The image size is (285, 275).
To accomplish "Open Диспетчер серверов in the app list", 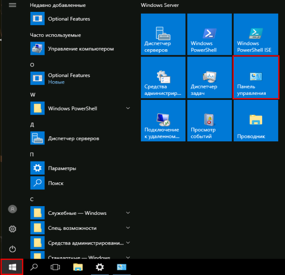I will click(x=80, y=138).
